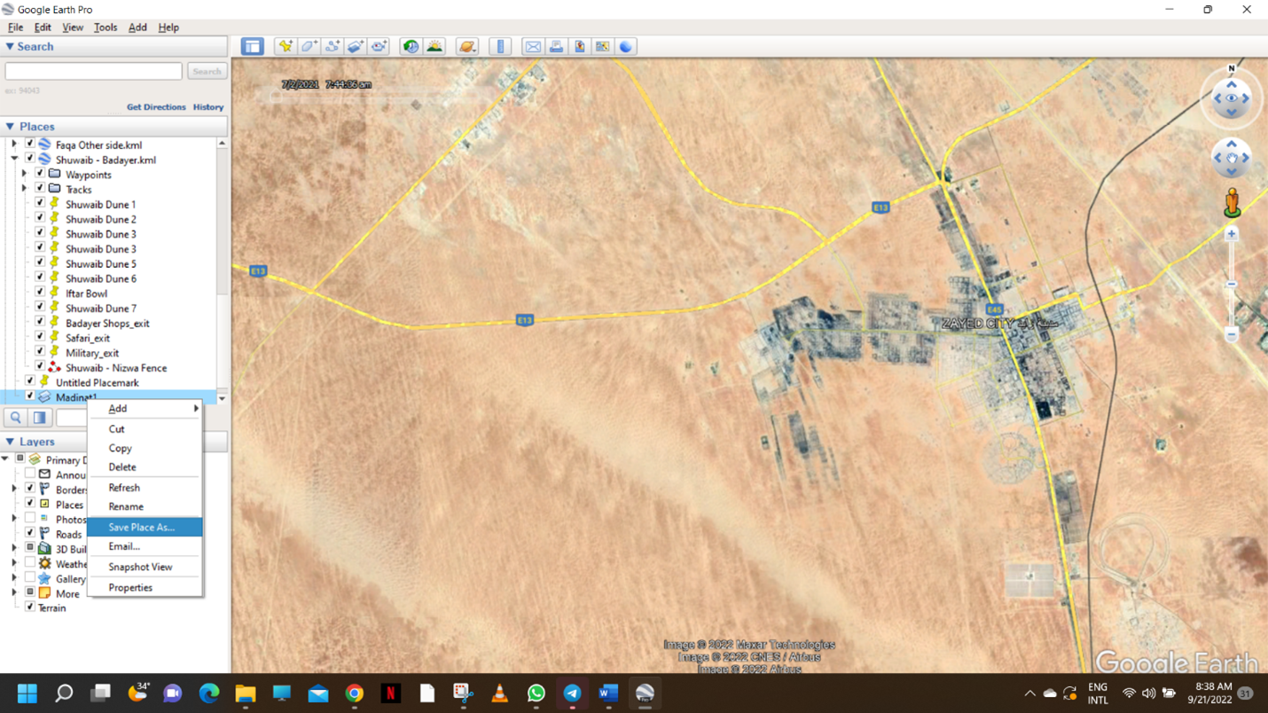
Task: Collapse the Places panel triangle
Action: tap(10, 127)
